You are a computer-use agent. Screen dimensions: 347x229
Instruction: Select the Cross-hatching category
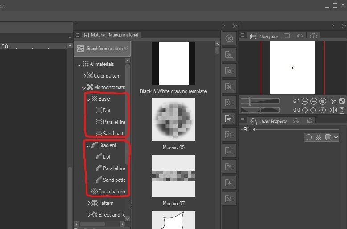click(x=108, y=192)
